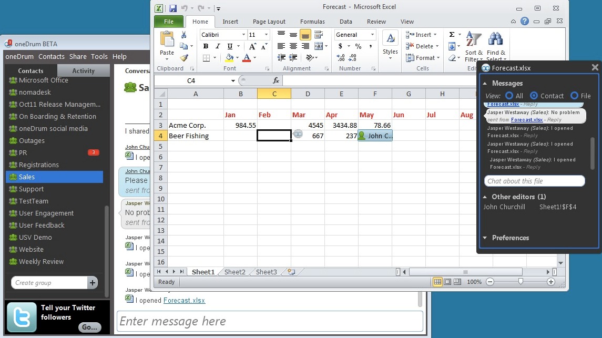The height and width of the screenshot is (338, 602).
Task: Collapse the Other editors section
Action: tap(485, 197)
